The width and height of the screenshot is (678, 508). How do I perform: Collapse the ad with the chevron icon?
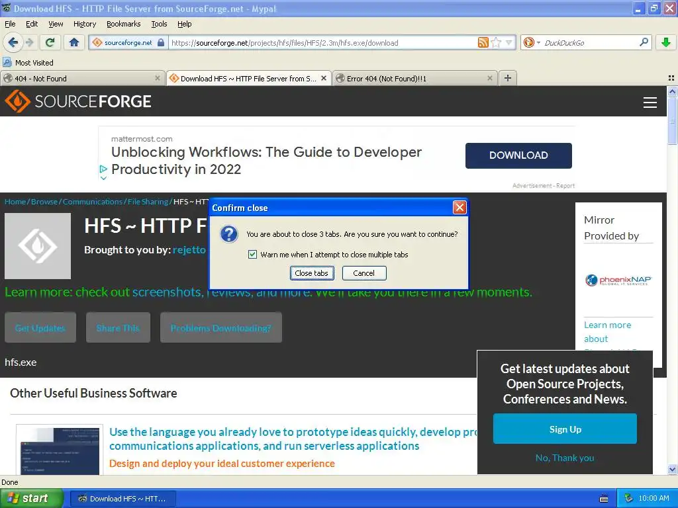tap(103, 177)
